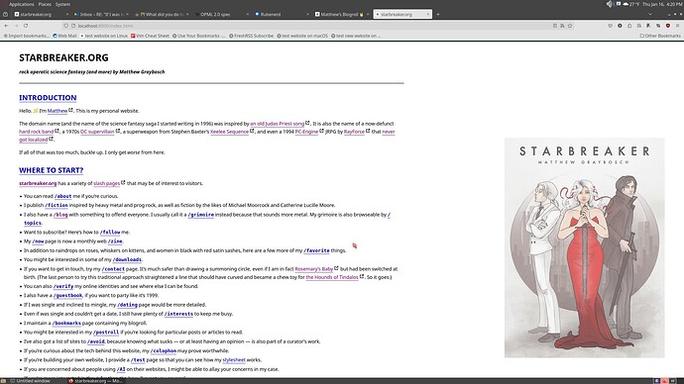Follow the Matthew link in the greeting
This screenshot has height=384, width=684.
click(57, 111)
